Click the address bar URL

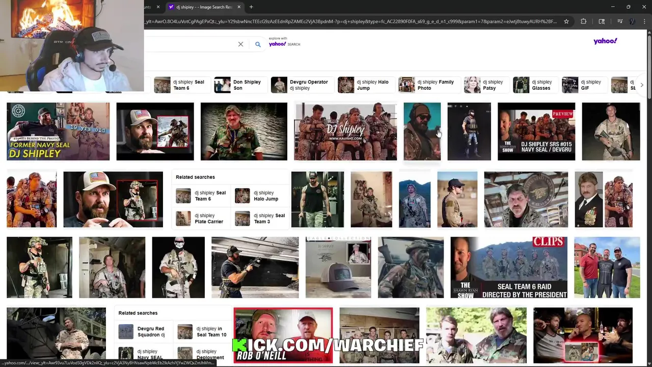click(351, 21)
